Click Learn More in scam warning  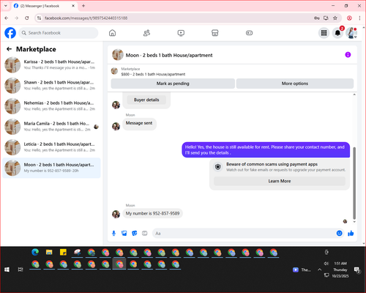280,181
